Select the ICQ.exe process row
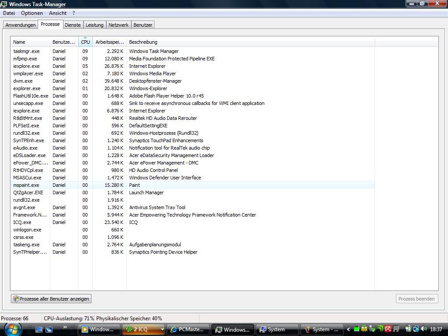 tap(192, 222)
